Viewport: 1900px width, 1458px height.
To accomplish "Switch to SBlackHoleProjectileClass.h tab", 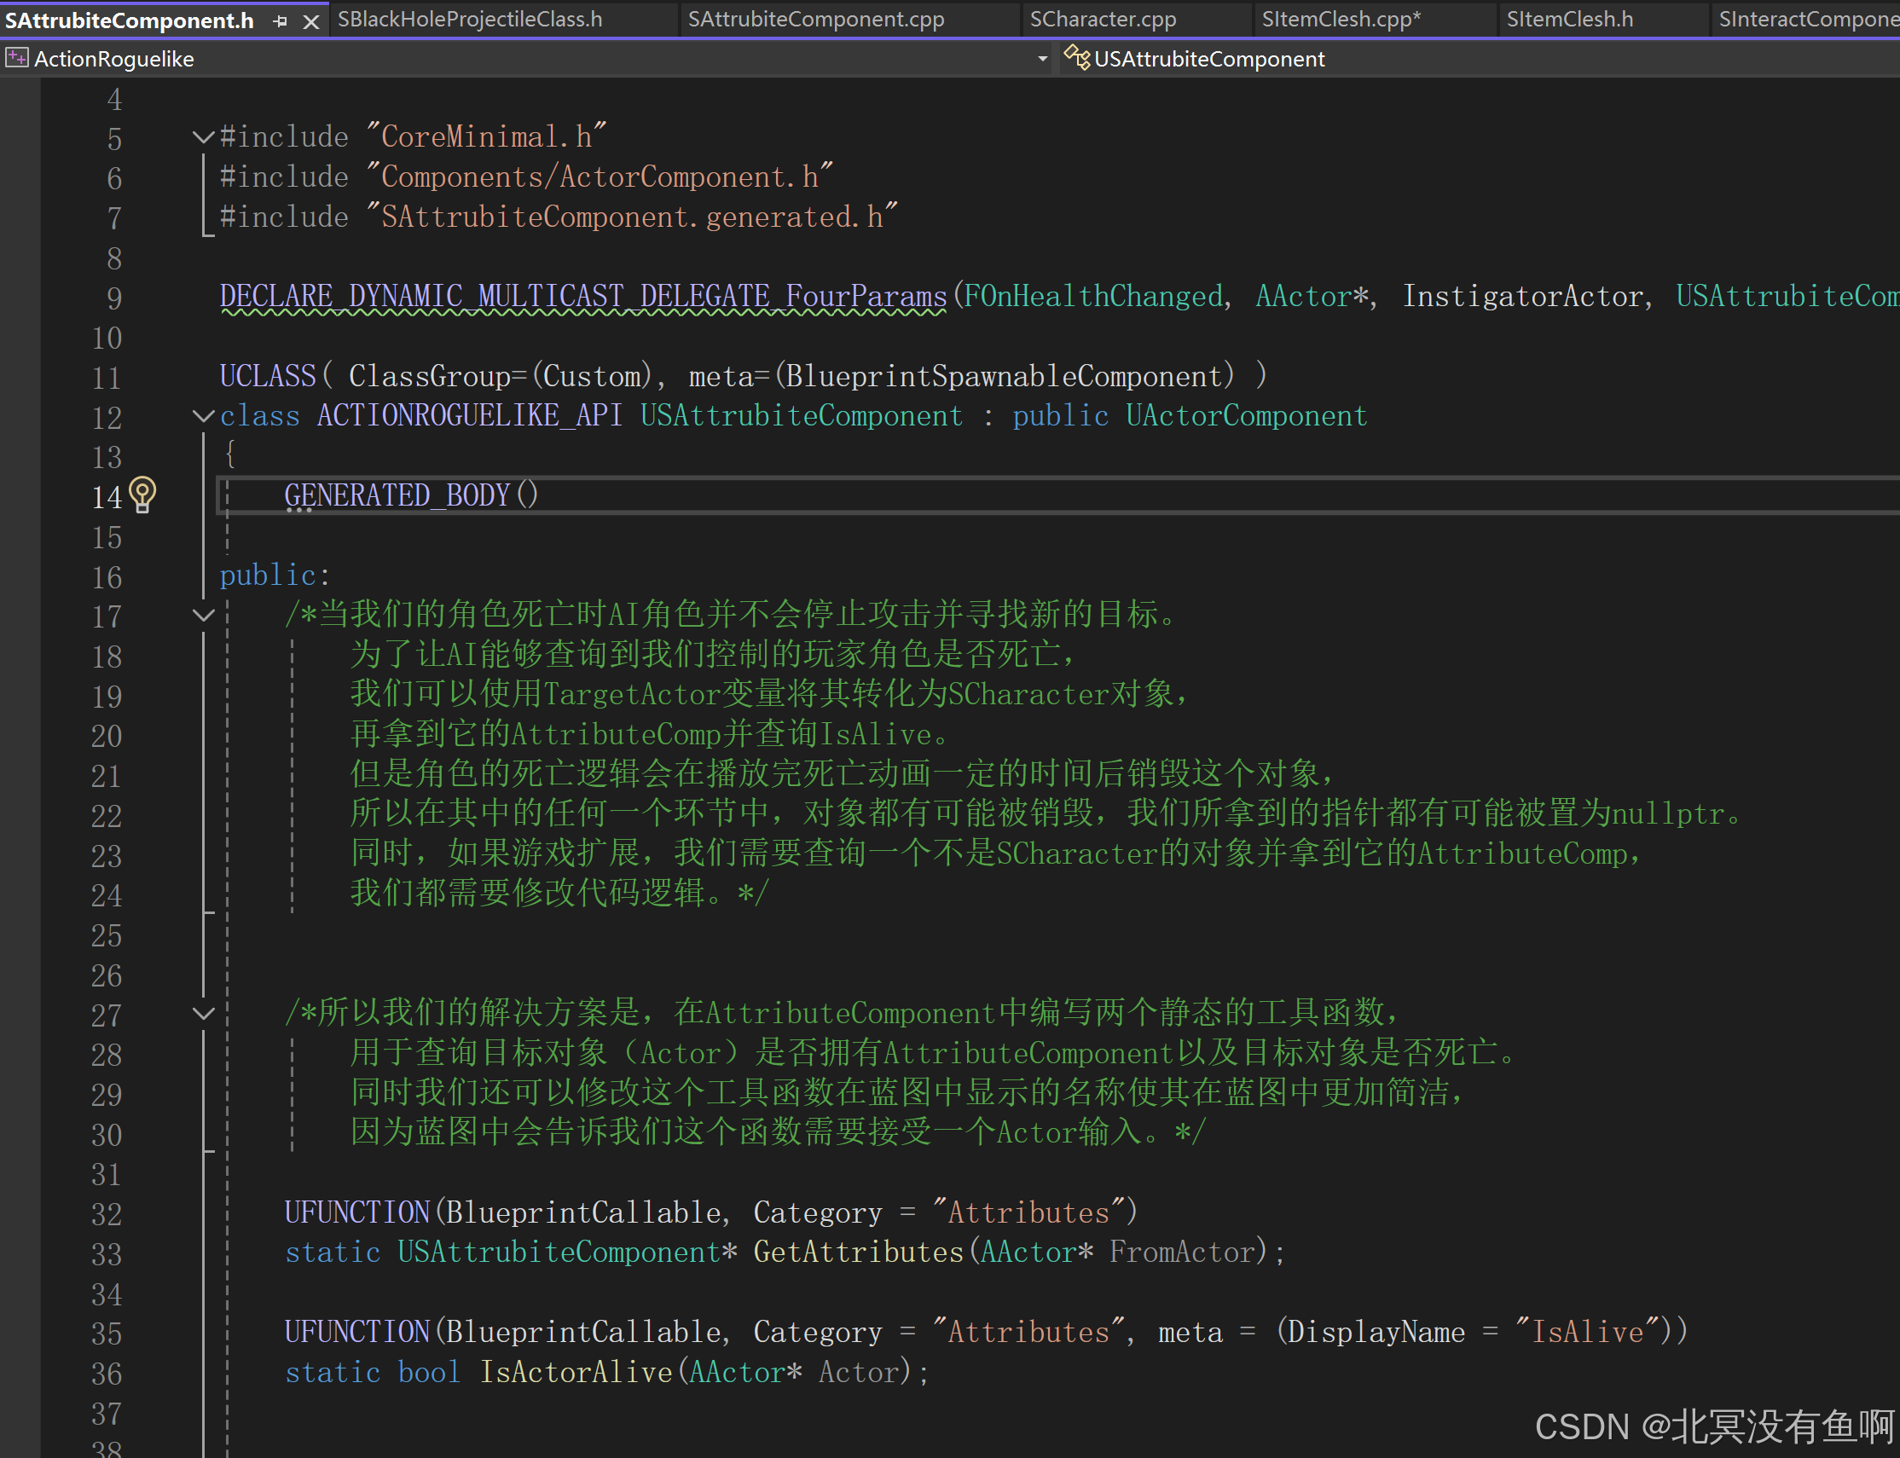I will [x=470, y=19].
